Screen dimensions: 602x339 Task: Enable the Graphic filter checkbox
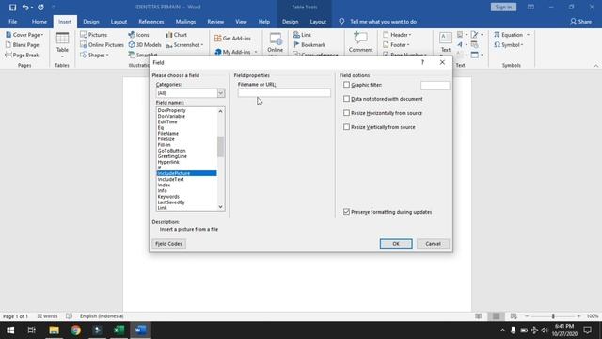click(x=347, y=85)
